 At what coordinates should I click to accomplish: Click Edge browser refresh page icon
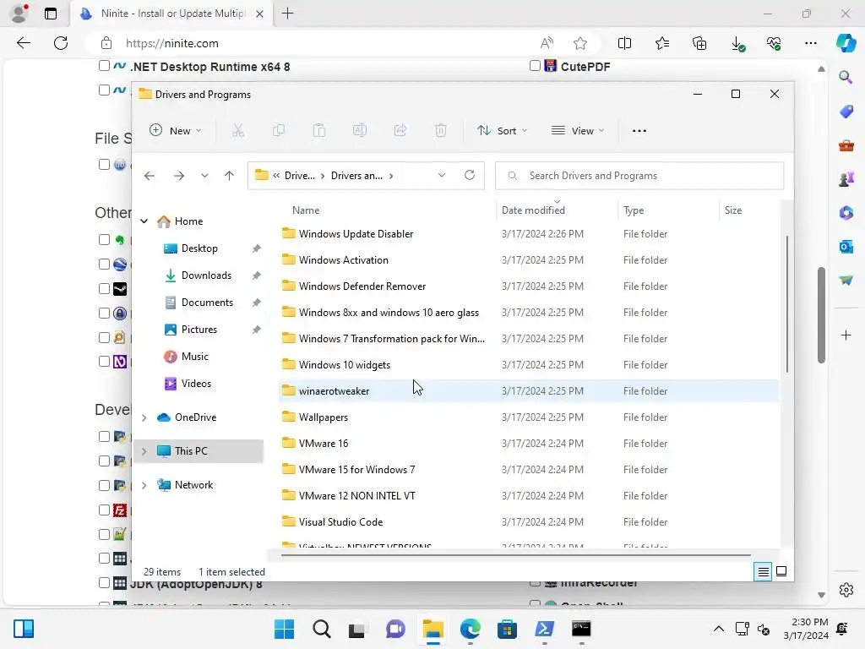tap(61, 43)
